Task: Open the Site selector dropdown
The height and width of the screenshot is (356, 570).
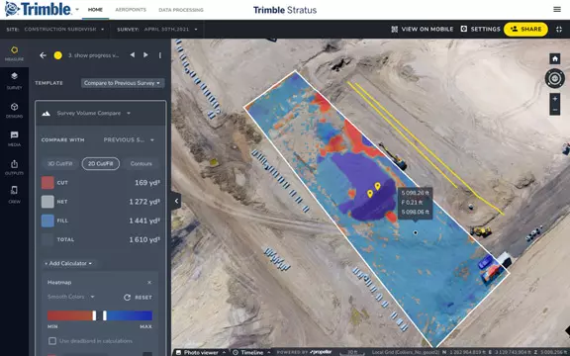Action: (x=64, y=29)
